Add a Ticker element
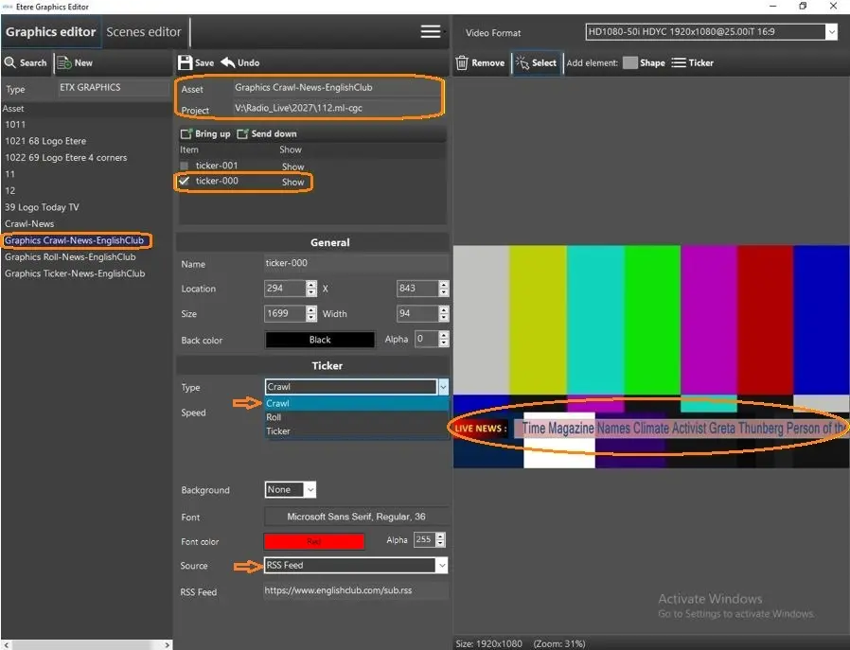The height and width of the screenshot is (650, 850). pyautogui.click(x=680, y=63)
